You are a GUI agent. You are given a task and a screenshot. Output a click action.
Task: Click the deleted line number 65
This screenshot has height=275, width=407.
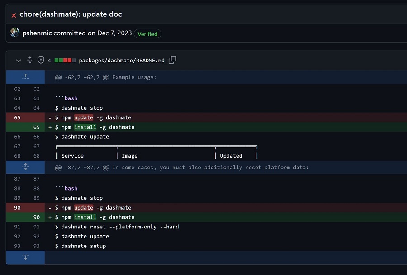(17, 117)
